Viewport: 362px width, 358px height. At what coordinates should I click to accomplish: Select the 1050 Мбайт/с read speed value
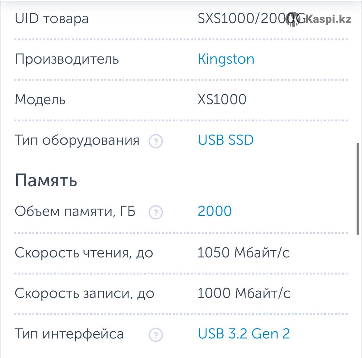pyautogui.click(x=243, y=253)
